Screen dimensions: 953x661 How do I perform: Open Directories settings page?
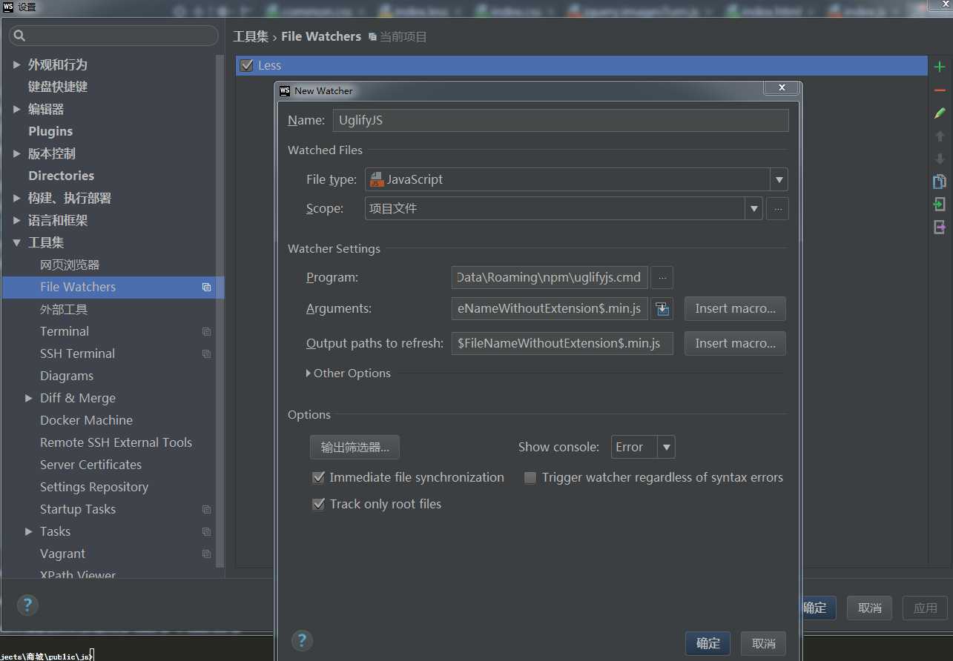click(x=62, y=176)
